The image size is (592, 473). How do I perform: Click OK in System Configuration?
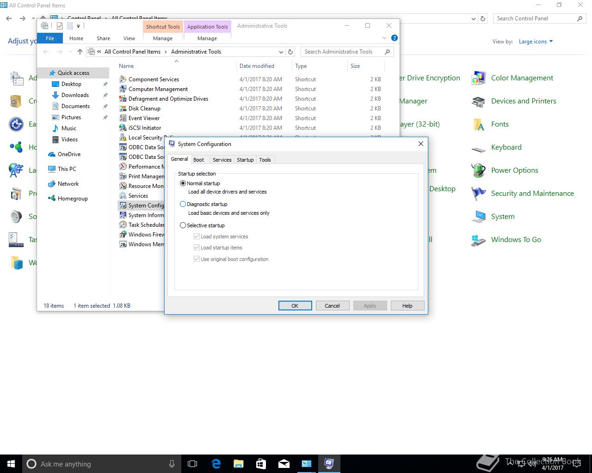[295, 306]
